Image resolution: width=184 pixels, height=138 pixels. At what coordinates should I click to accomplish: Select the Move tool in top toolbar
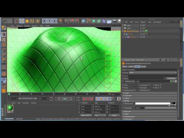point(22,21)
